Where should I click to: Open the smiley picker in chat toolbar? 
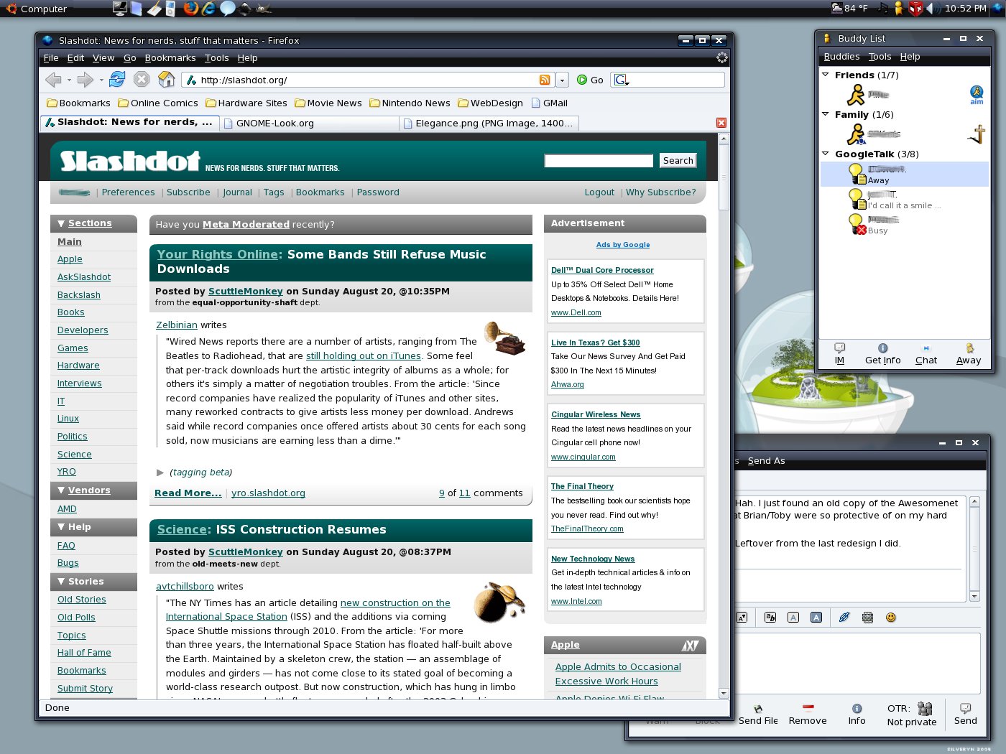[891, 618]
